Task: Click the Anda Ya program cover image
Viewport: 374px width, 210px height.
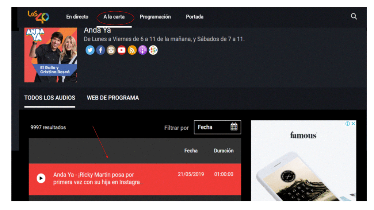Action: (x=50, y=55)
